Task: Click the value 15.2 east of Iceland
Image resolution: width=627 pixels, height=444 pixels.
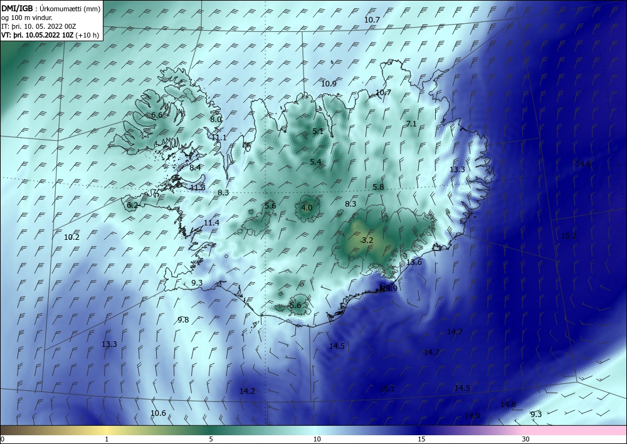Action: 569,236
